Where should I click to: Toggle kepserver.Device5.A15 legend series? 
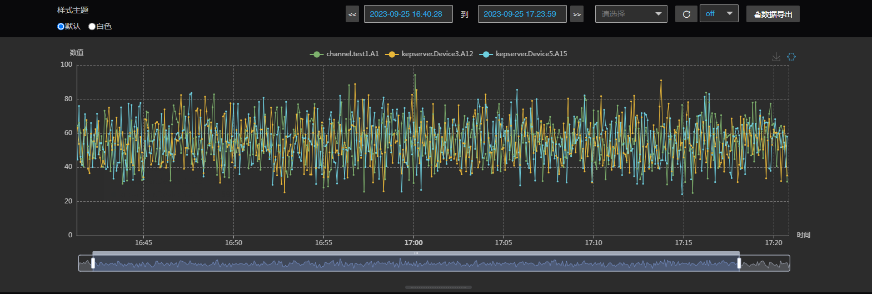523,54
